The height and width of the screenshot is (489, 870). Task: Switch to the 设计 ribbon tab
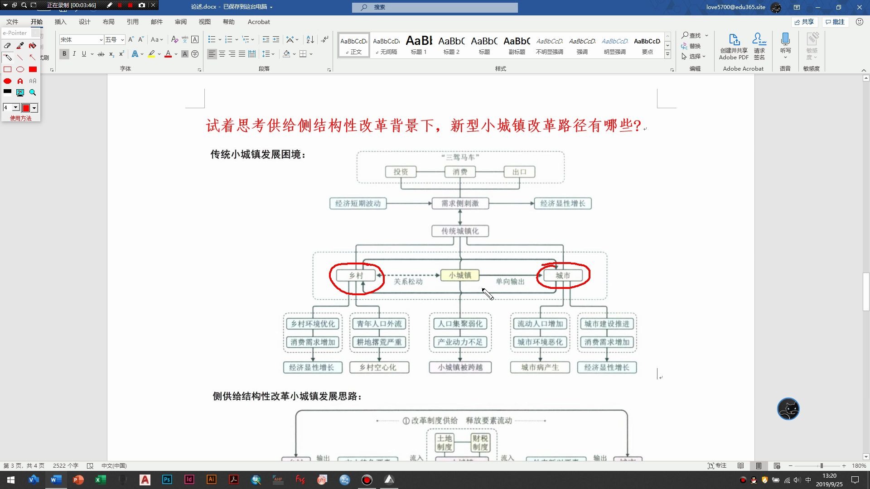click(84, 22)
